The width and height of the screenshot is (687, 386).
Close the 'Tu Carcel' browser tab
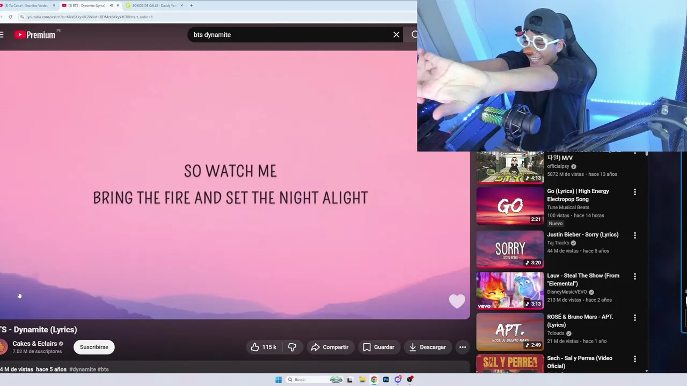click(x=54, y=5)
